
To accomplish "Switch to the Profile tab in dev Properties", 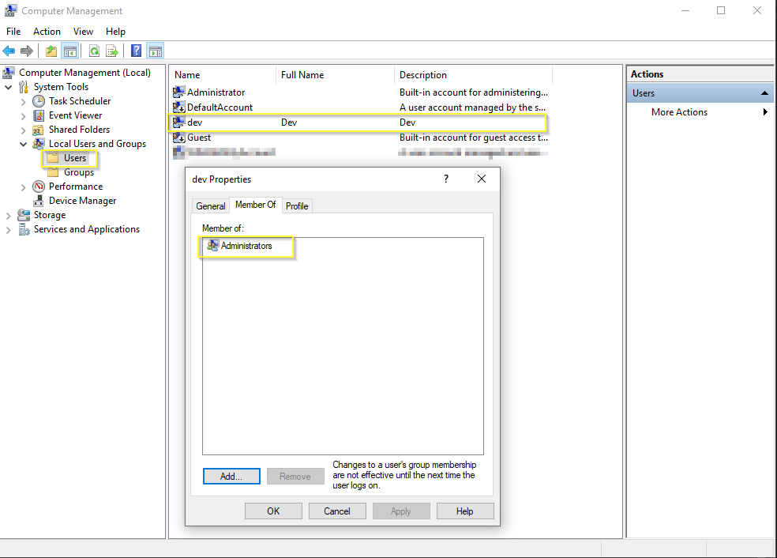I will (297, 205).
